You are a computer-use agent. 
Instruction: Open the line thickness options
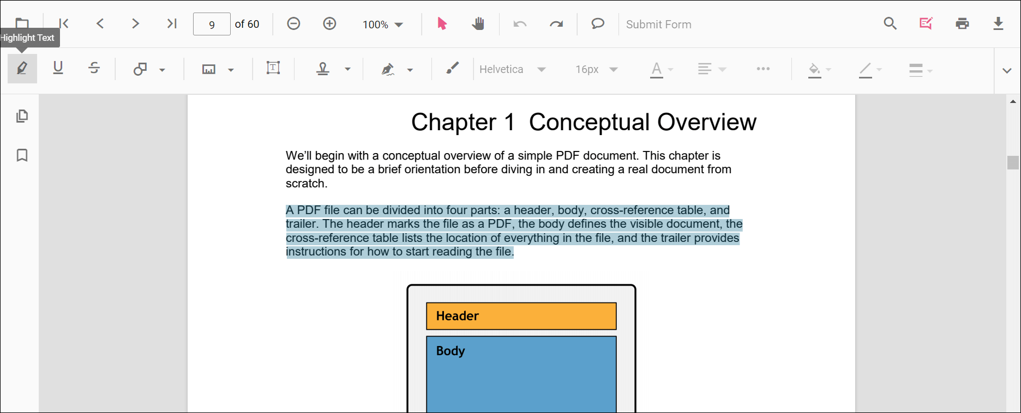pyautogui.click(x=921, y=70)
